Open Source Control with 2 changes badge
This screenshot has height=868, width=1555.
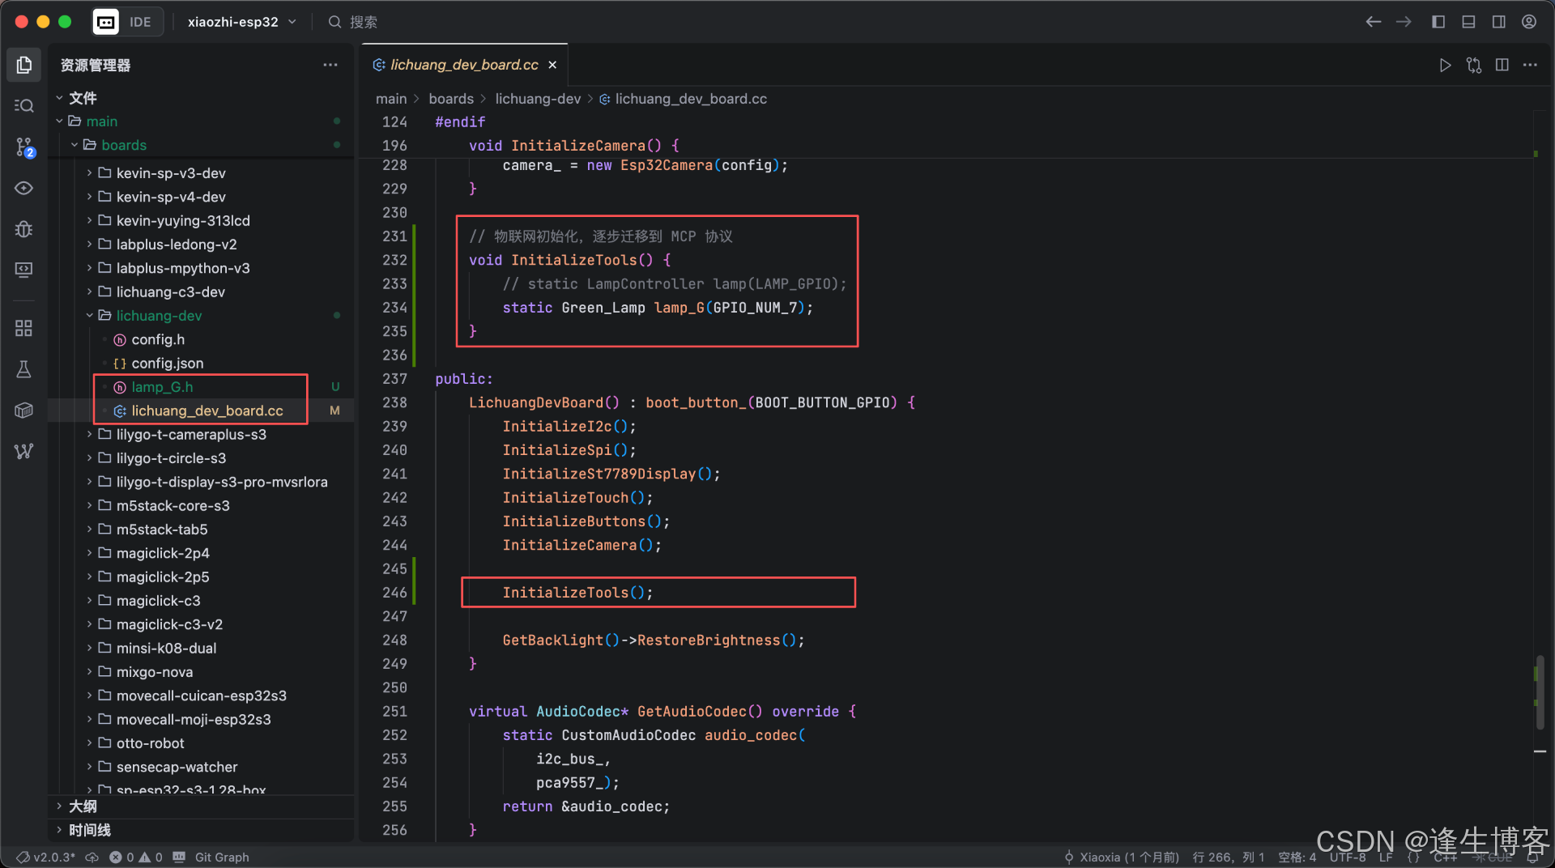point(24,147)
